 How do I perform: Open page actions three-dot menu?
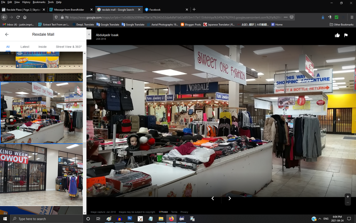(x=286, y=17)
